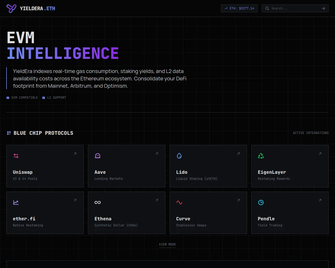This screenshot has height=268, width=335.
Task: Open Lido via its external arrow icon
Action: [x=238, y=154]
